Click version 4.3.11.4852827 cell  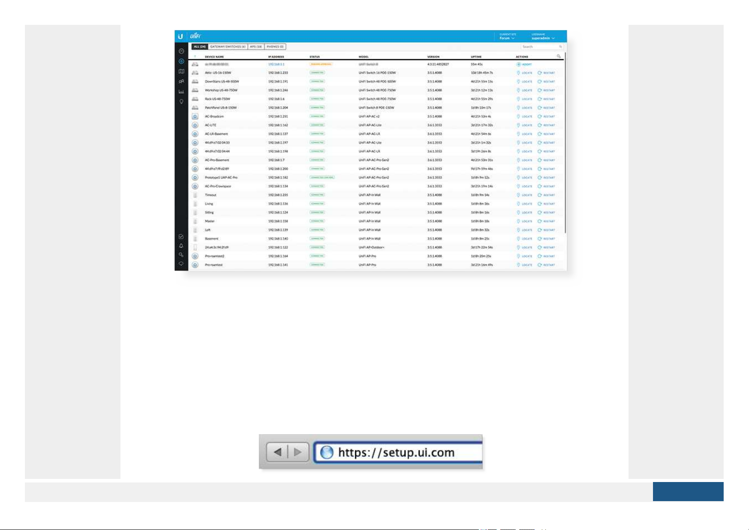click(438, 64)
